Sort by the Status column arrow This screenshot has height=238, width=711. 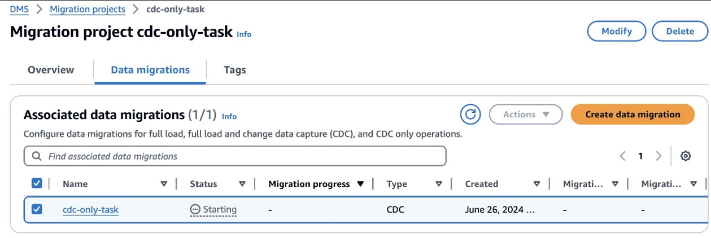(x=242, y=184)
